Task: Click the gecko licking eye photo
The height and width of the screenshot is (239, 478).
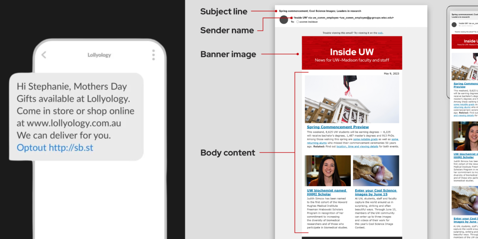Action: point(376,171)
